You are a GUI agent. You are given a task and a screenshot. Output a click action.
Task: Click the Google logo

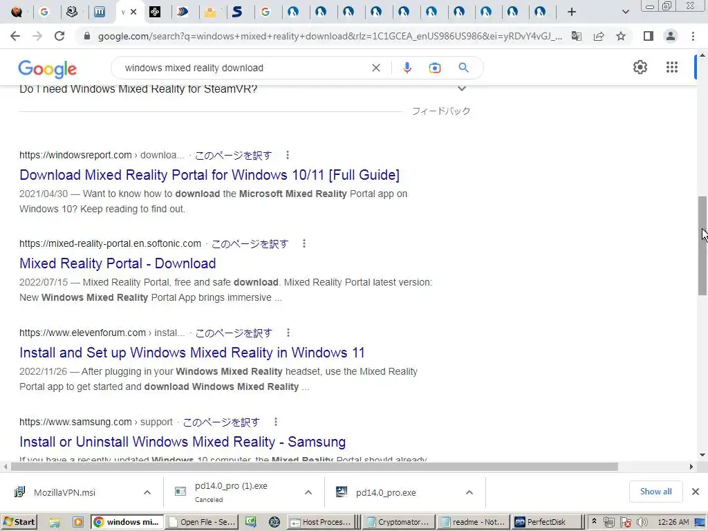[x=48, y=68]
